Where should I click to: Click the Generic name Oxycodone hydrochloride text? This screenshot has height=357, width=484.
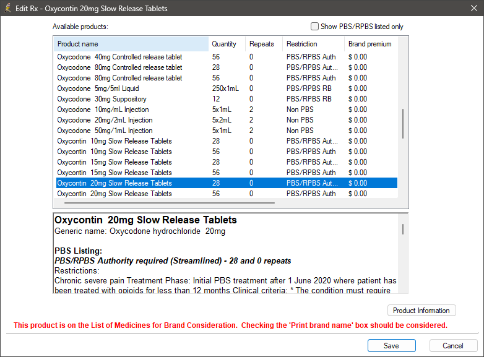pyautogui.click(x=140, y=231)
